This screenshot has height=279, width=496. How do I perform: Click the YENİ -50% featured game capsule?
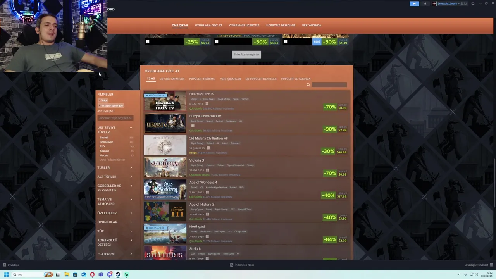pos(315,40)
